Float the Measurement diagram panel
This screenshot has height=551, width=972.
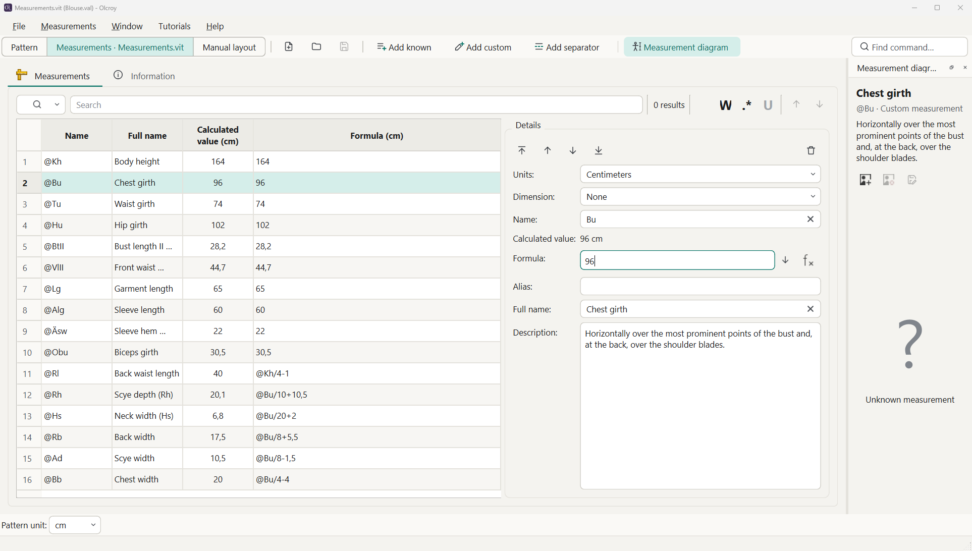click(951, 68)
